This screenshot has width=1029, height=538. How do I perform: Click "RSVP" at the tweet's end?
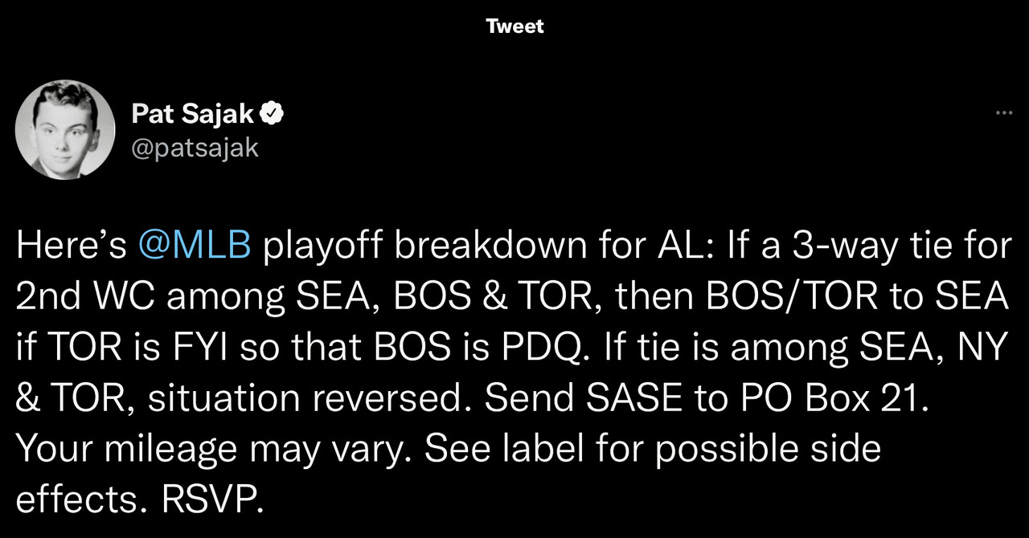pos(212,499)
